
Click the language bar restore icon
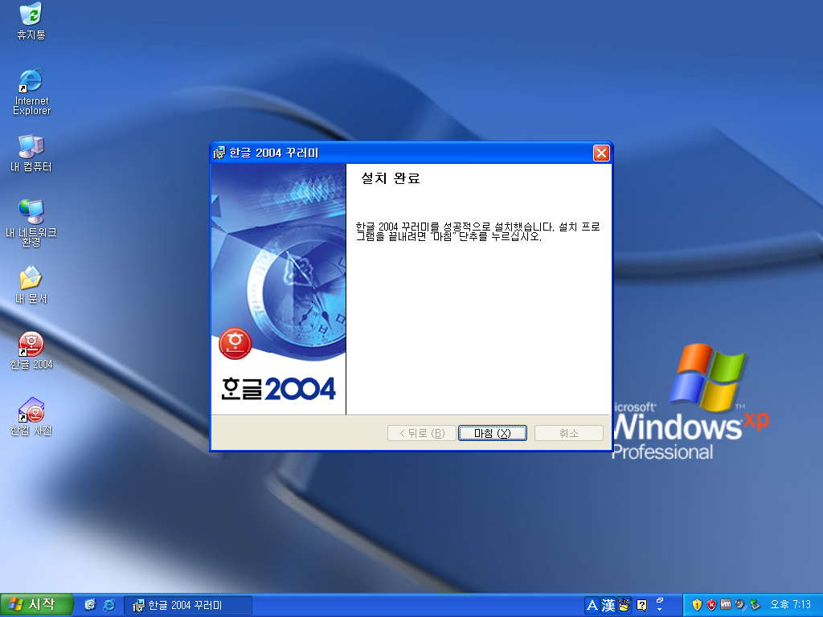tap(660, 600)
